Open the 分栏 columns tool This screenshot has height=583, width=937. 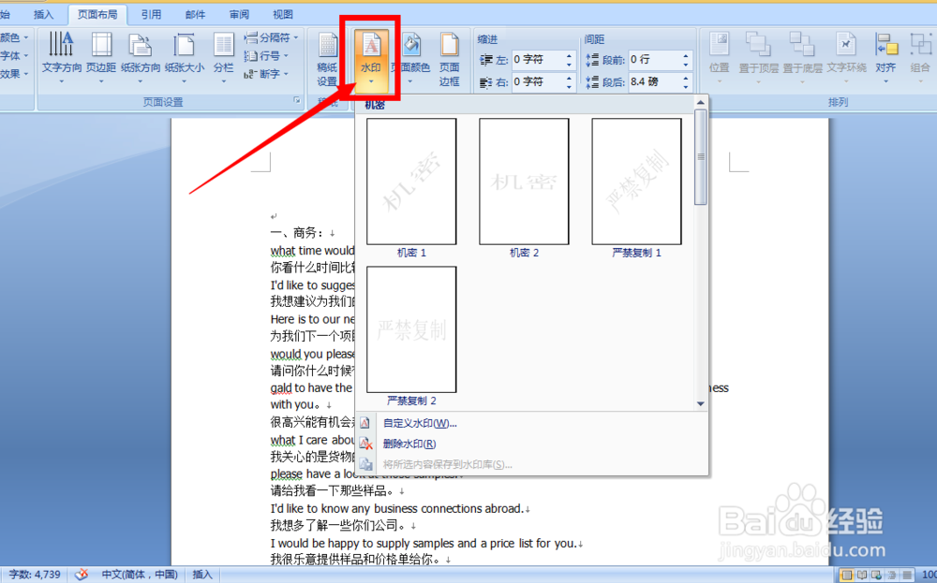click(224, 58)
